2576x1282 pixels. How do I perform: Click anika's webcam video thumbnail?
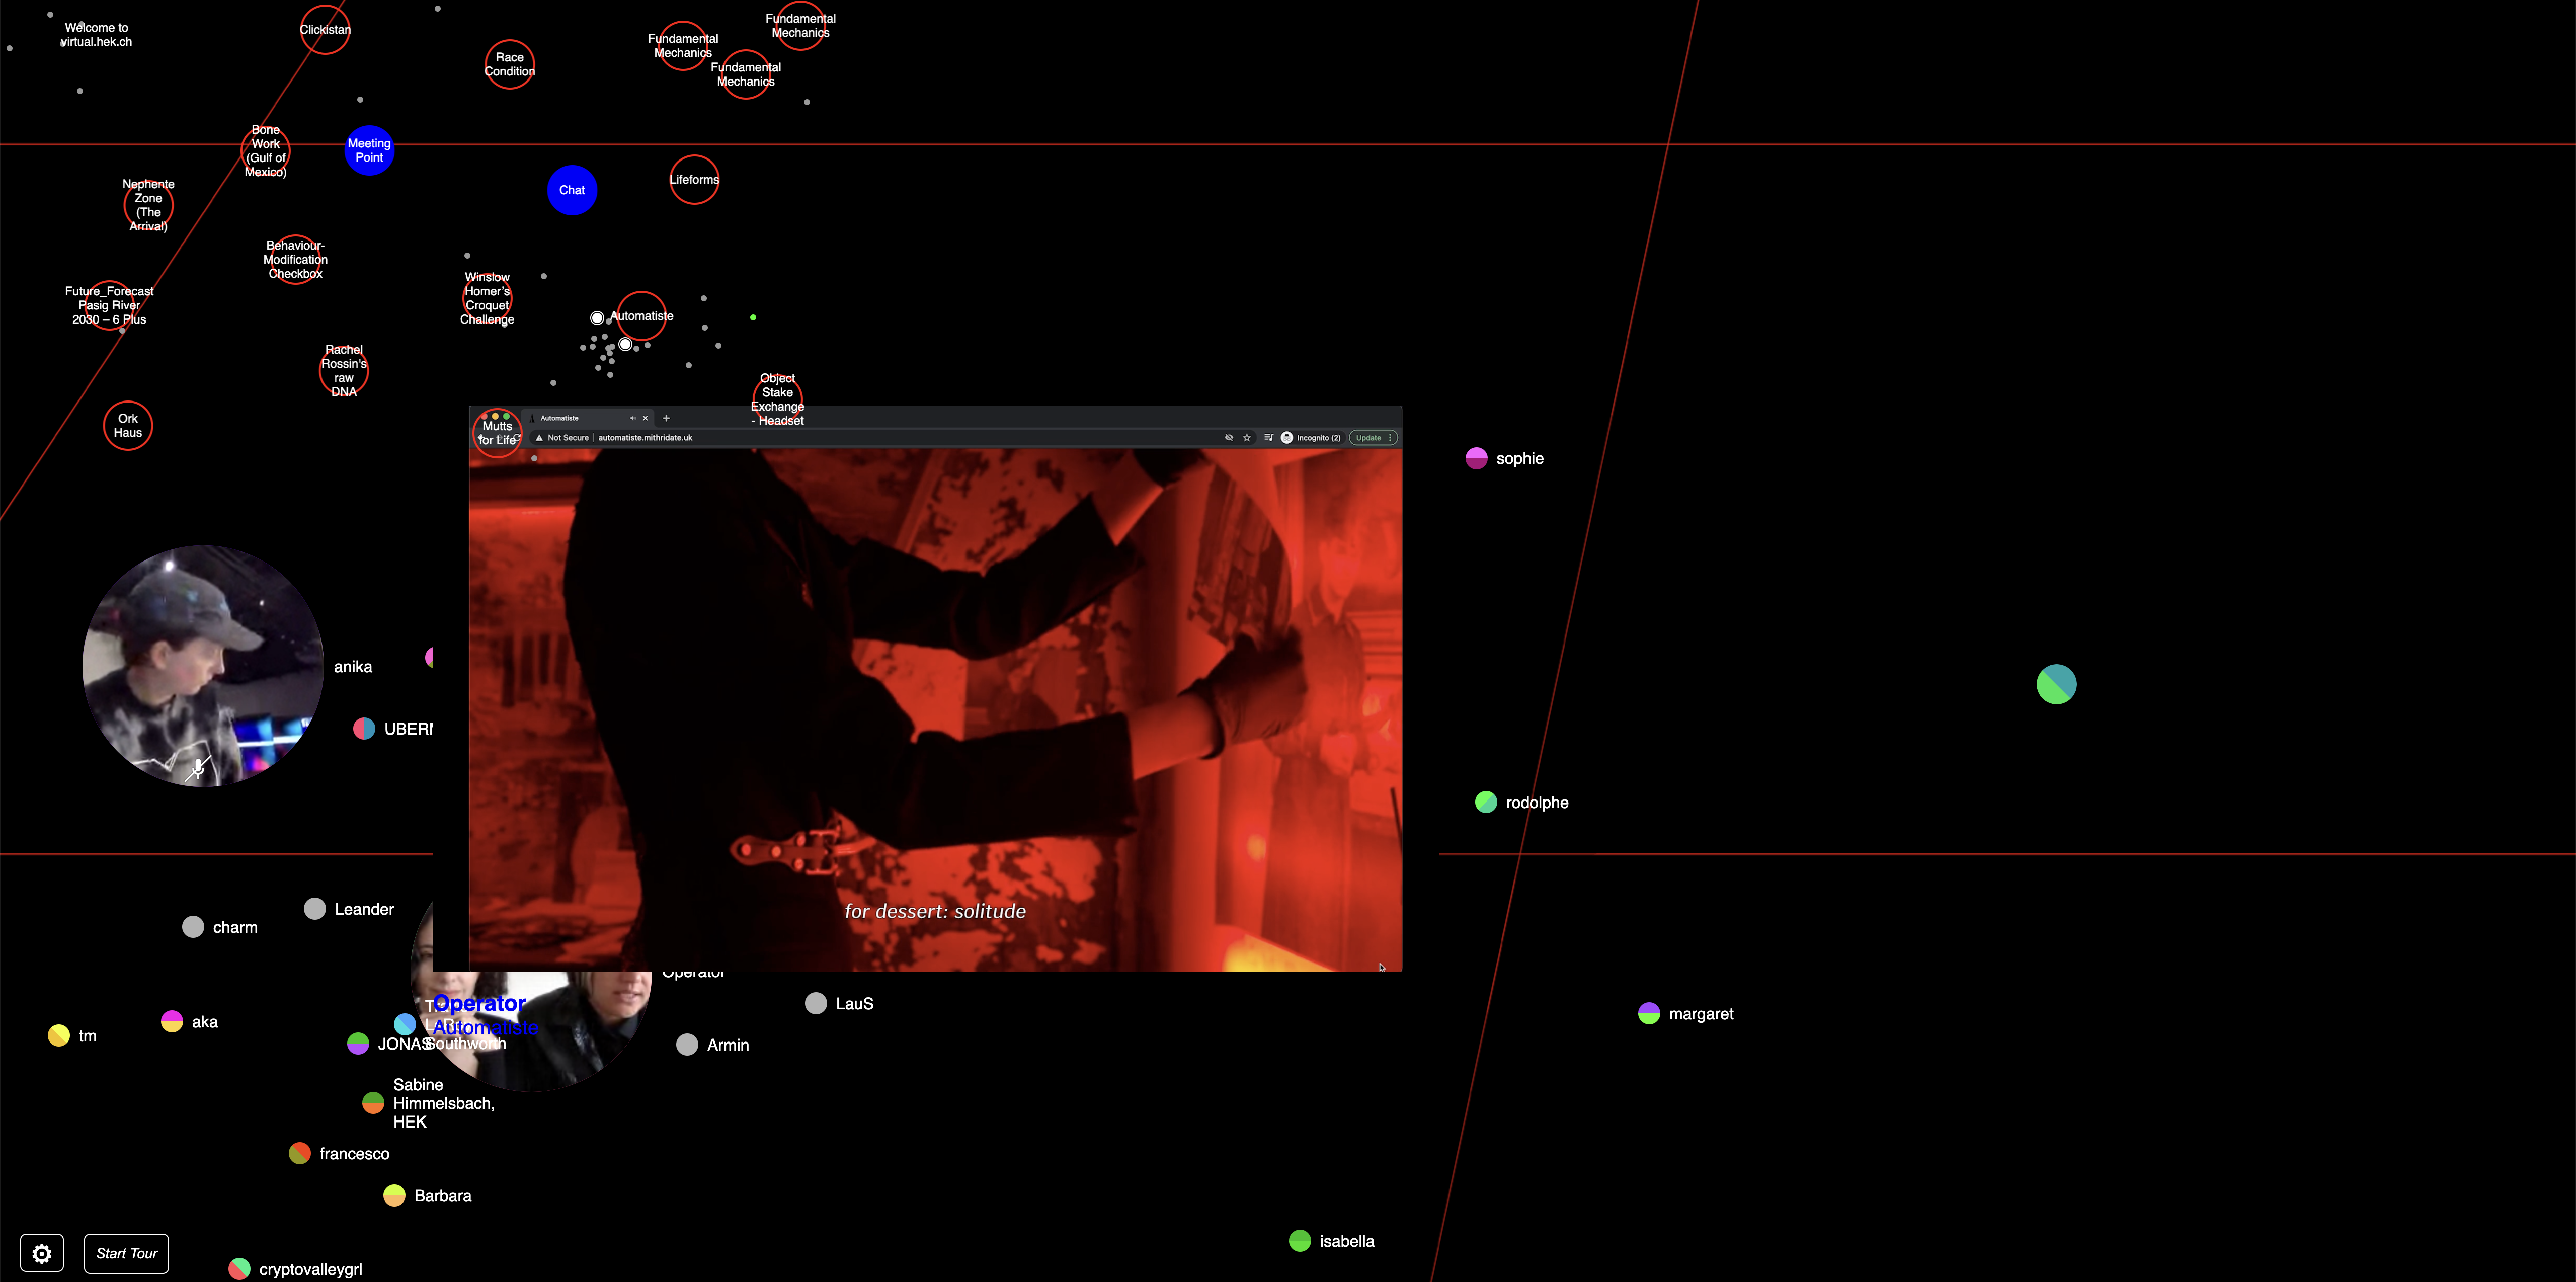pyautogui.click(x=203, y=666)
